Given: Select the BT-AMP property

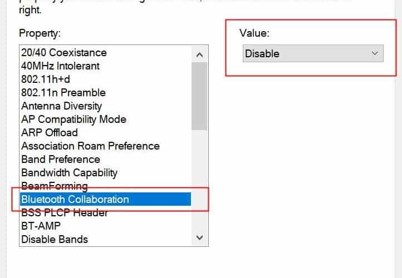Looking at the screenshot, I should (41, 226).
